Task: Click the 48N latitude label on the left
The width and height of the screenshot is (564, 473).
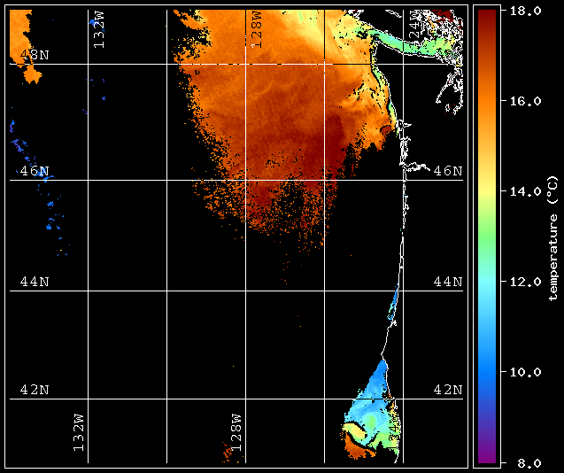Action: (x=35, y=55)
